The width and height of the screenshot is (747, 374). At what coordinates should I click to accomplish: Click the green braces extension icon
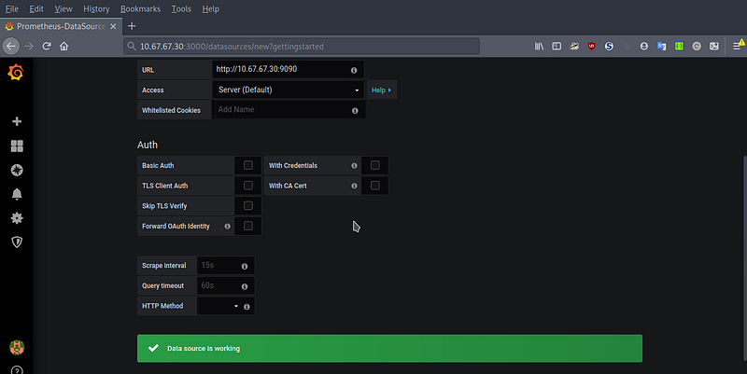[x=679, y=46]
